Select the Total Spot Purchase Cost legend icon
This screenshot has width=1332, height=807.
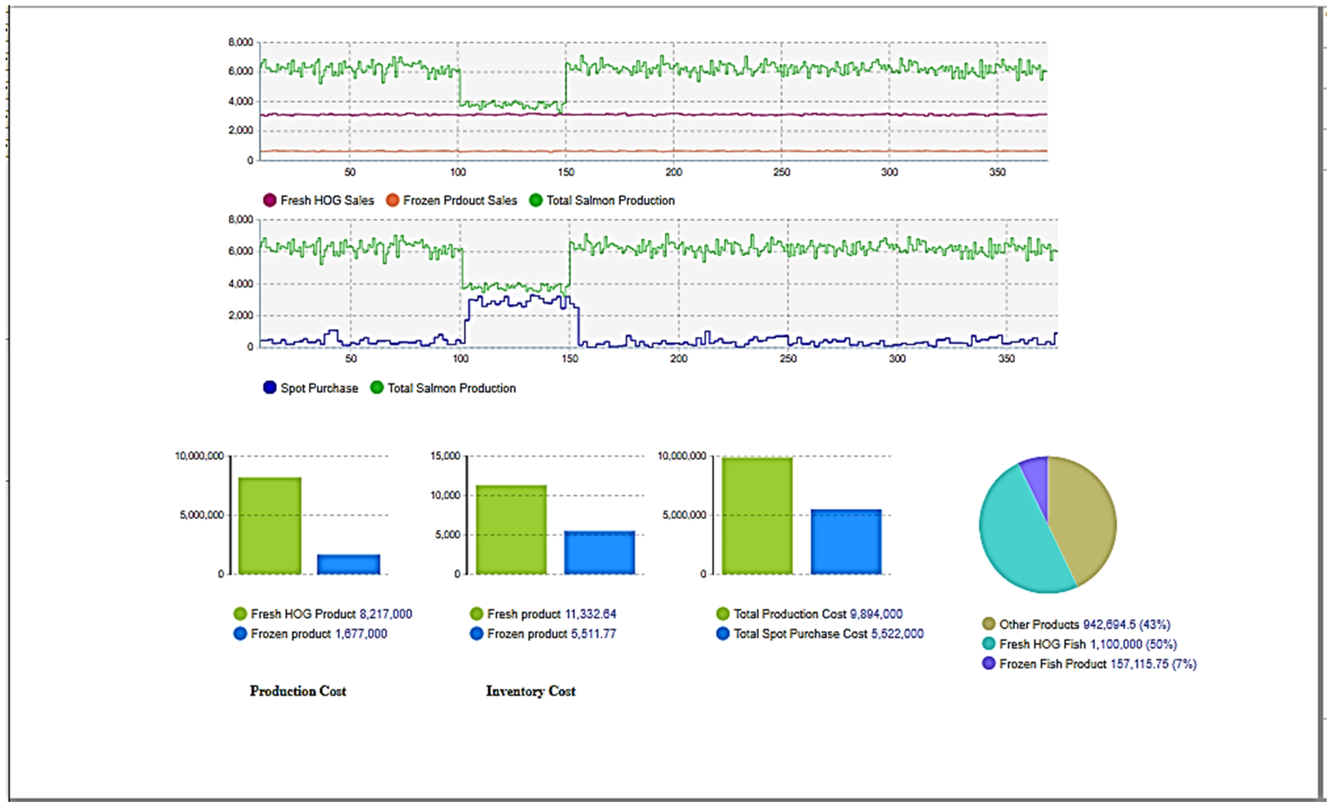click(x=722, y=634)
